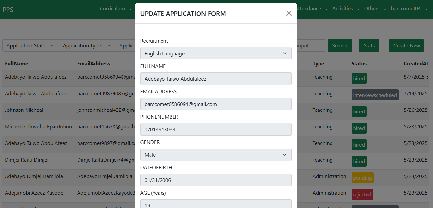This screenshot has width=433, height=208.
Task: Open the Recruitment dropdown showing English Language
Action: [216, 53]
